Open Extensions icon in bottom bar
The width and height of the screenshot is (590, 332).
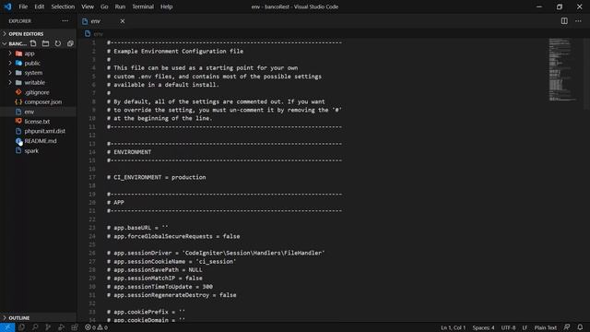[x=75, y=327]
